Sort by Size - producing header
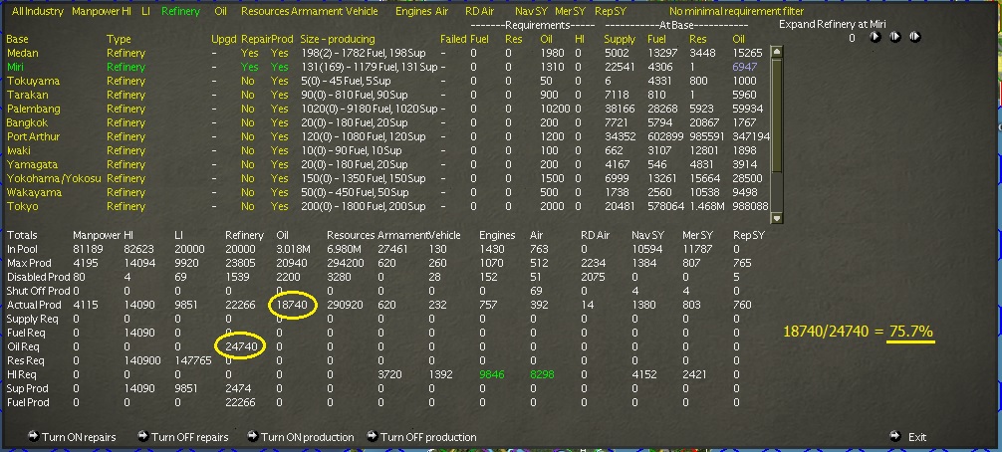The image size is (1002, 452). [x=338, y=39]
